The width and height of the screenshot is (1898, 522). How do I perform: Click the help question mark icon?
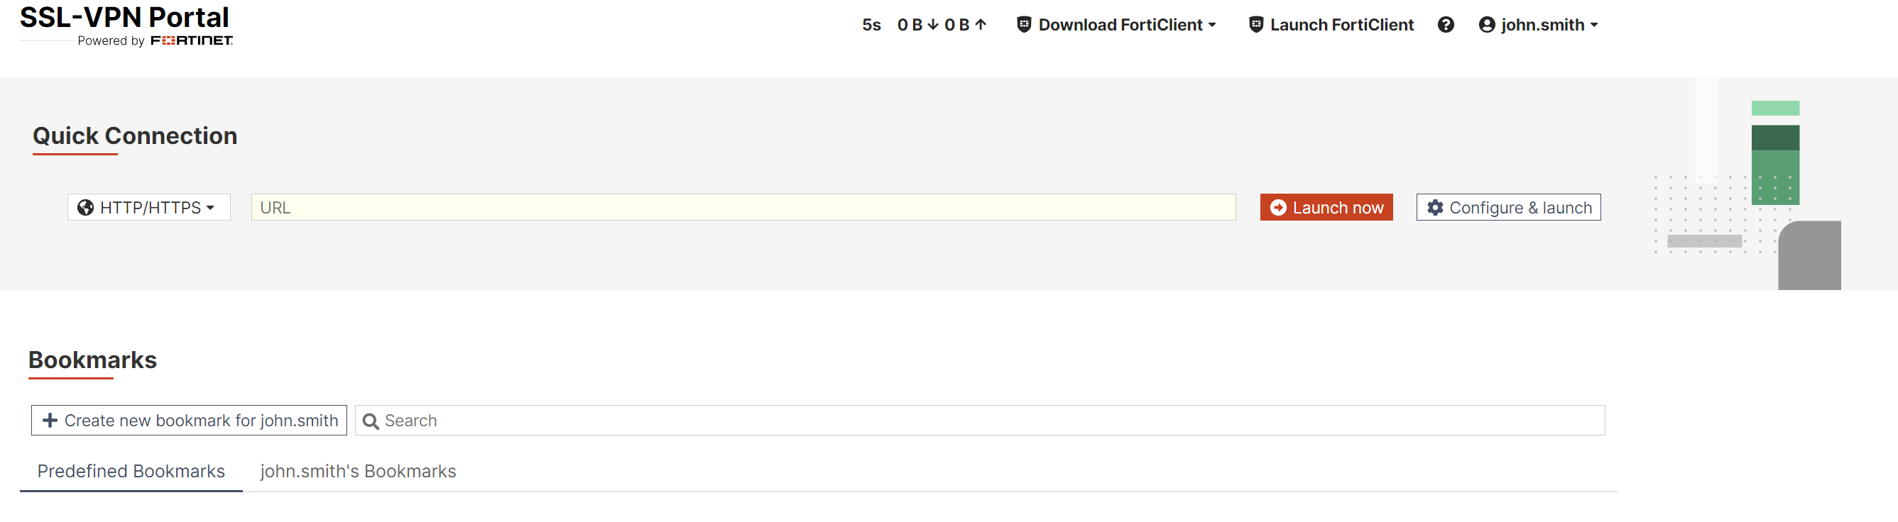point(1446,25)
